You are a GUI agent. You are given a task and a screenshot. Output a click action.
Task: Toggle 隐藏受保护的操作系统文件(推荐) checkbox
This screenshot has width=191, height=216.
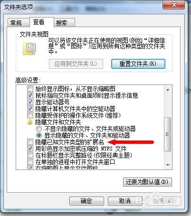tap(30, 115)
